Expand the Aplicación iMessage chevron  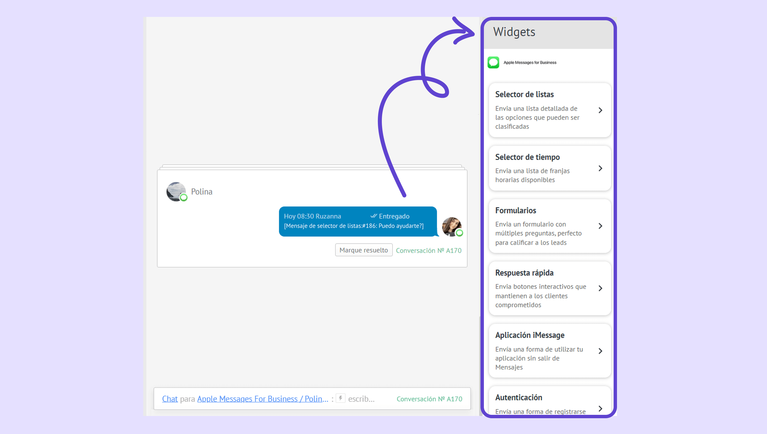pos(600,351)
